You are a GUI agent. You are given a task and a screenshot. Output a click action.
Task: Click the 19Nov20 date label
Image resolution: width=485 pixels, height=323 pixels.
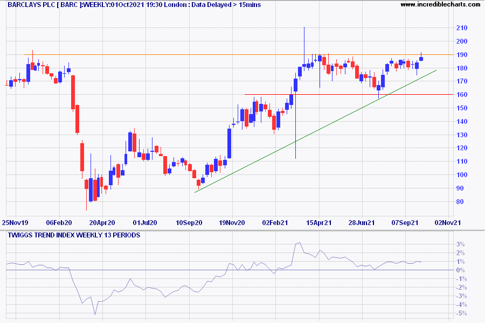click(232, 222)
